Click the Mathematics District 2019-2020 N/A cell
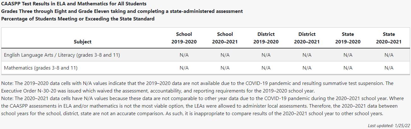 pyautogui.click(x=266, y=68)
